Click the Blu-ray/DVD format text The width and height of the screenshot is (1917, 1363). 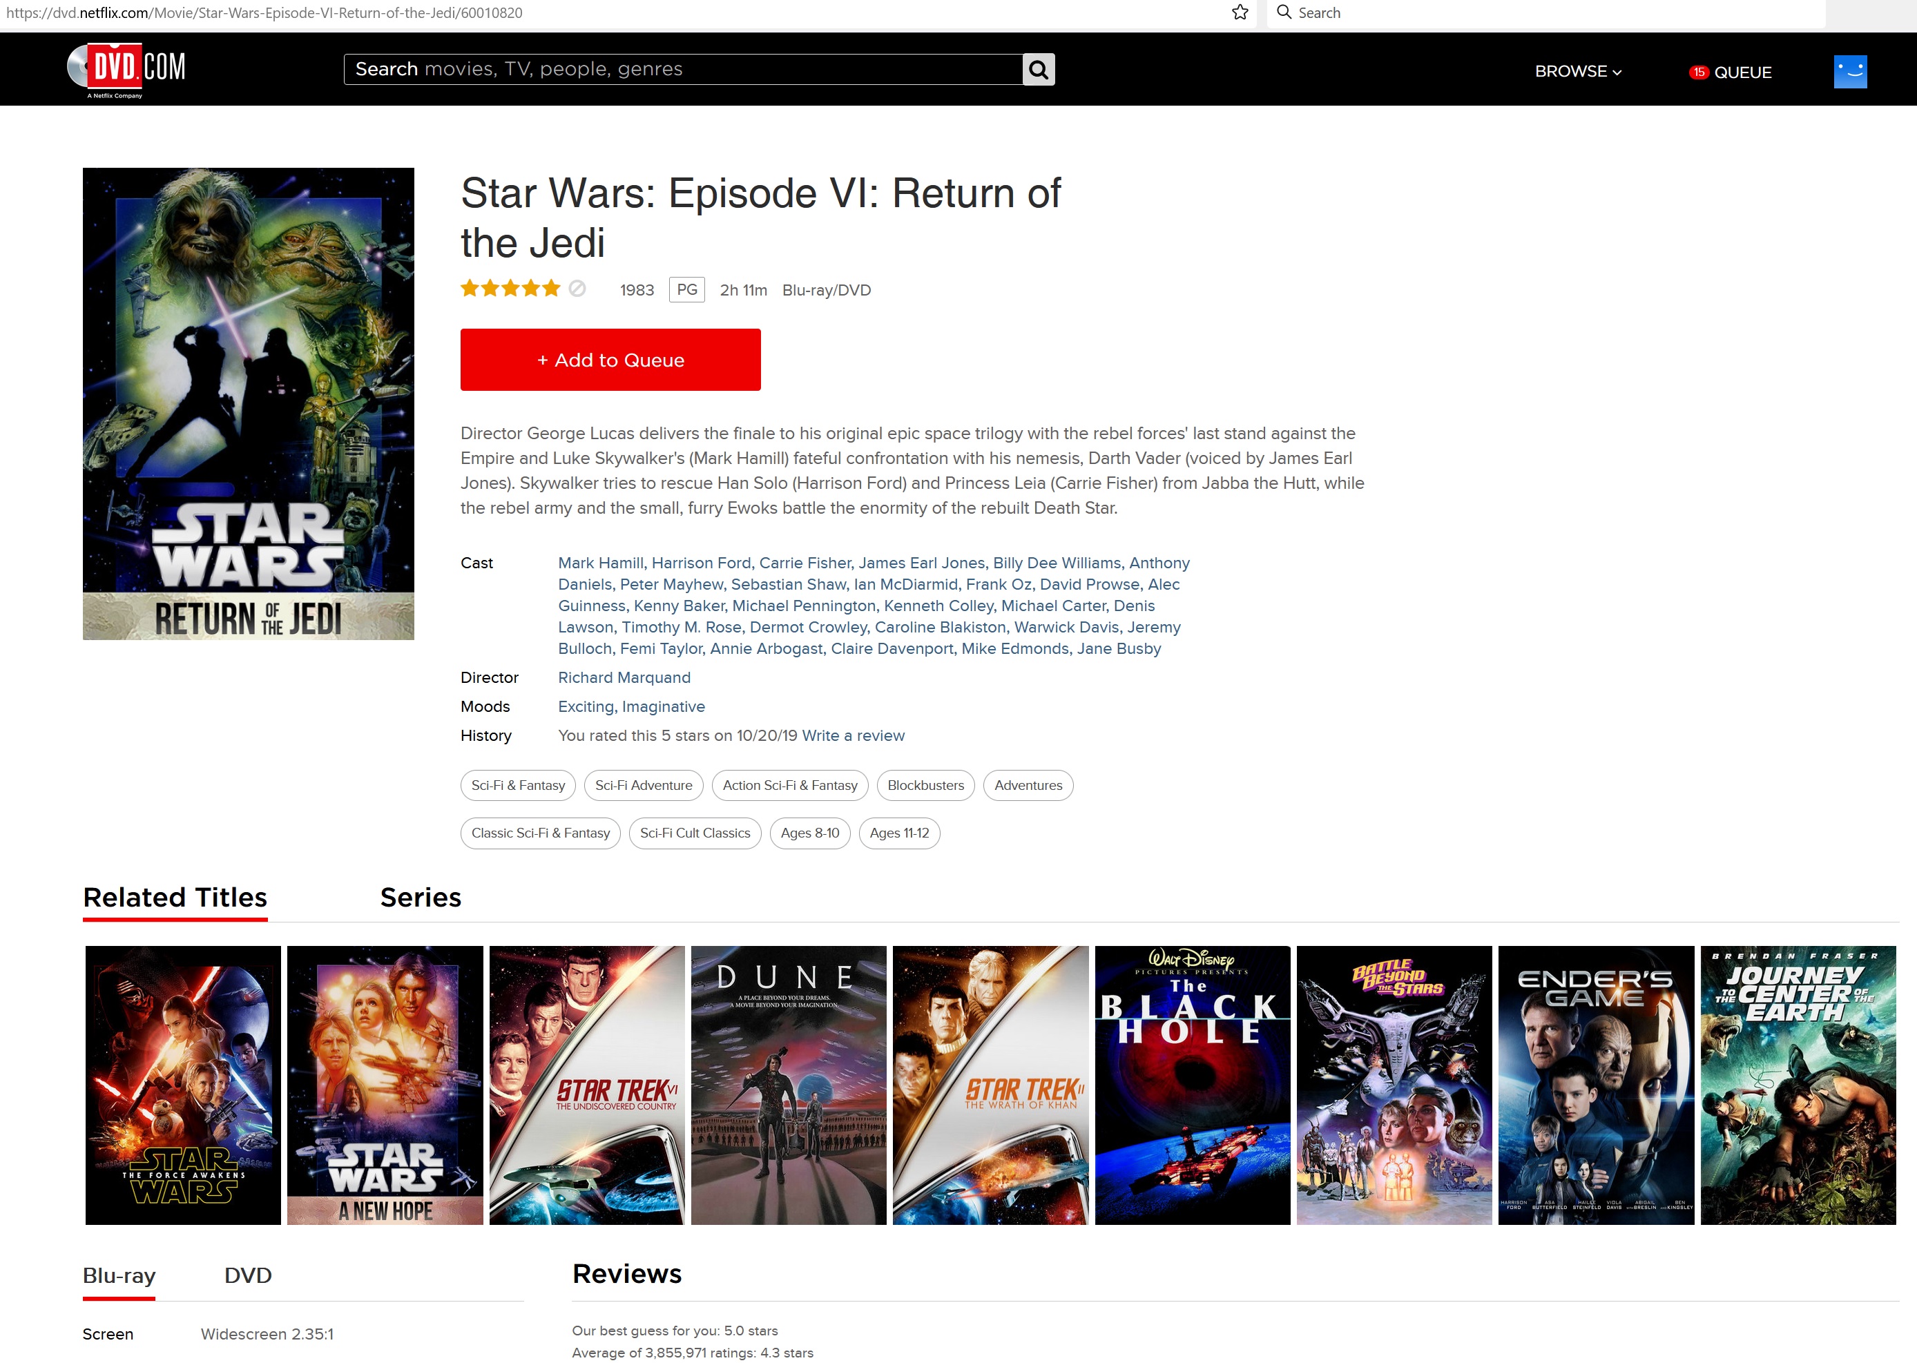click(827, 289)
